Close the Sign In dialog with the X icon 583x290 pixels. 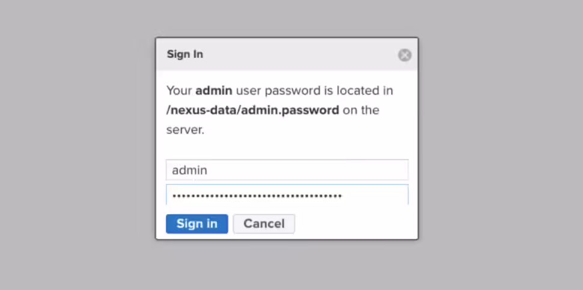[404, 55]
